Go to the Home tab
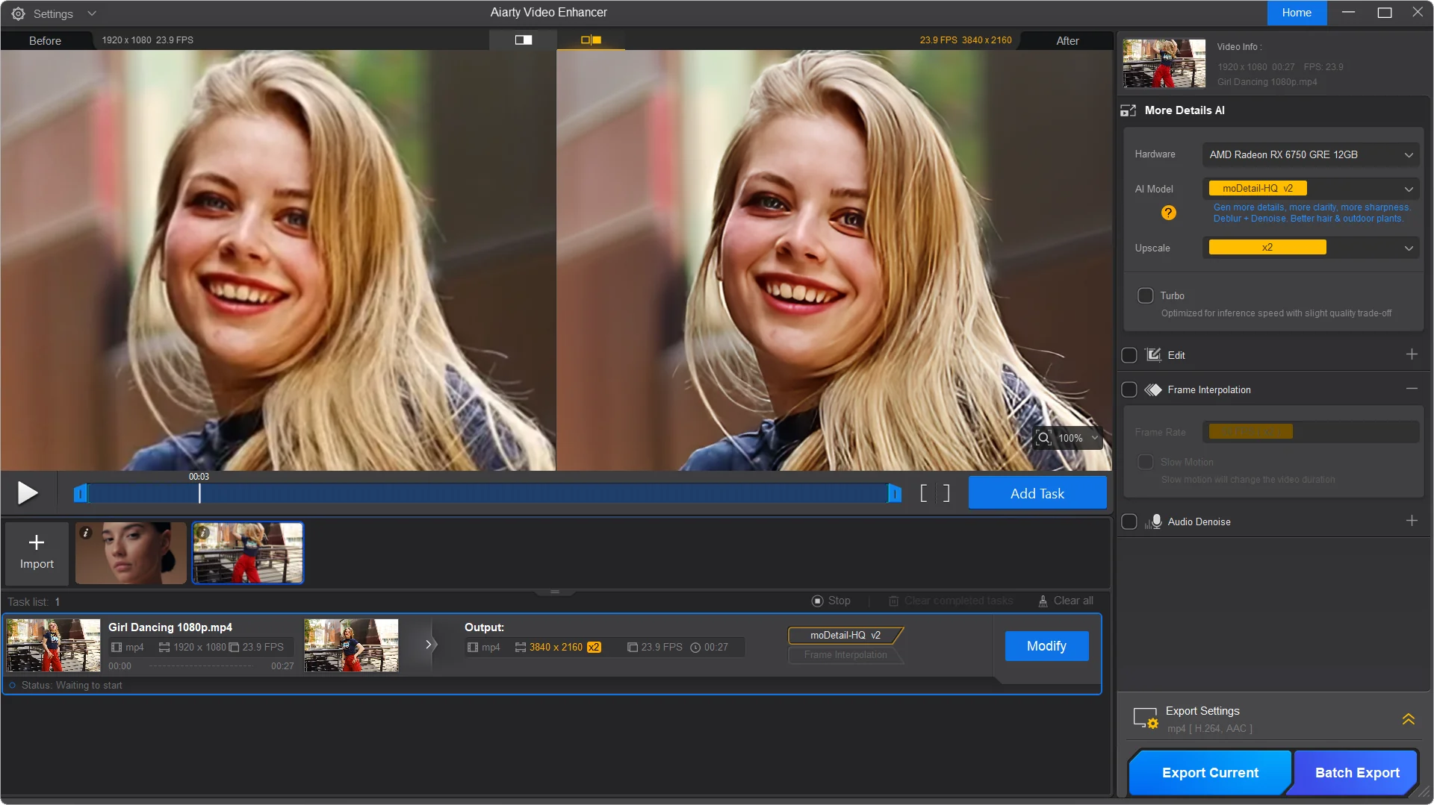Viewport: 1434px width, 805px height. tap(1297, 13)
